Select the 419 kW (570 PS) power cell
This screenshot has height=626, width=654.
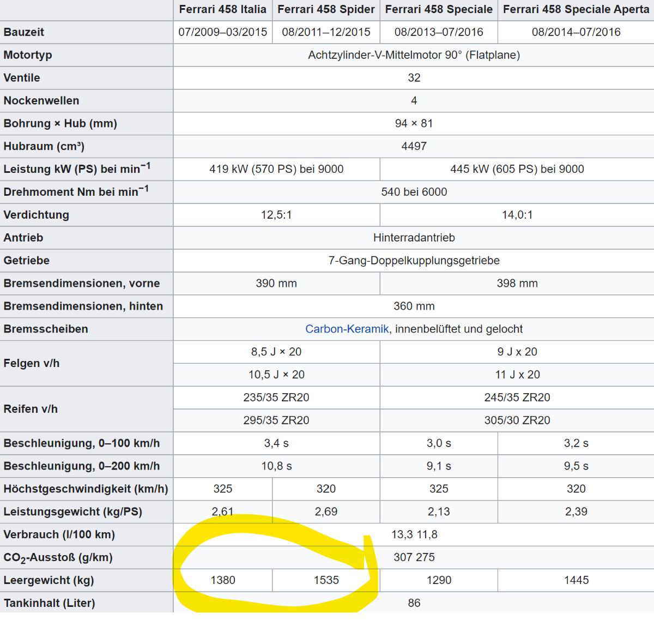click(x=276, y=169)
